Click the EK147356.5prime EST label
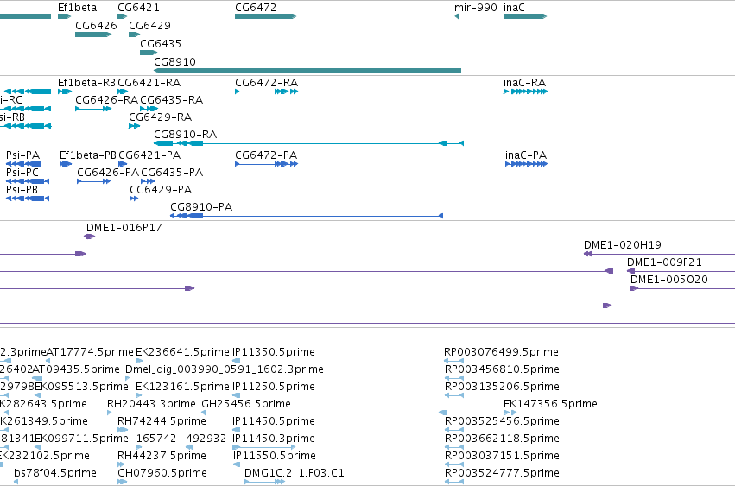Screen dimensions: 735x486 click(550, 404)
